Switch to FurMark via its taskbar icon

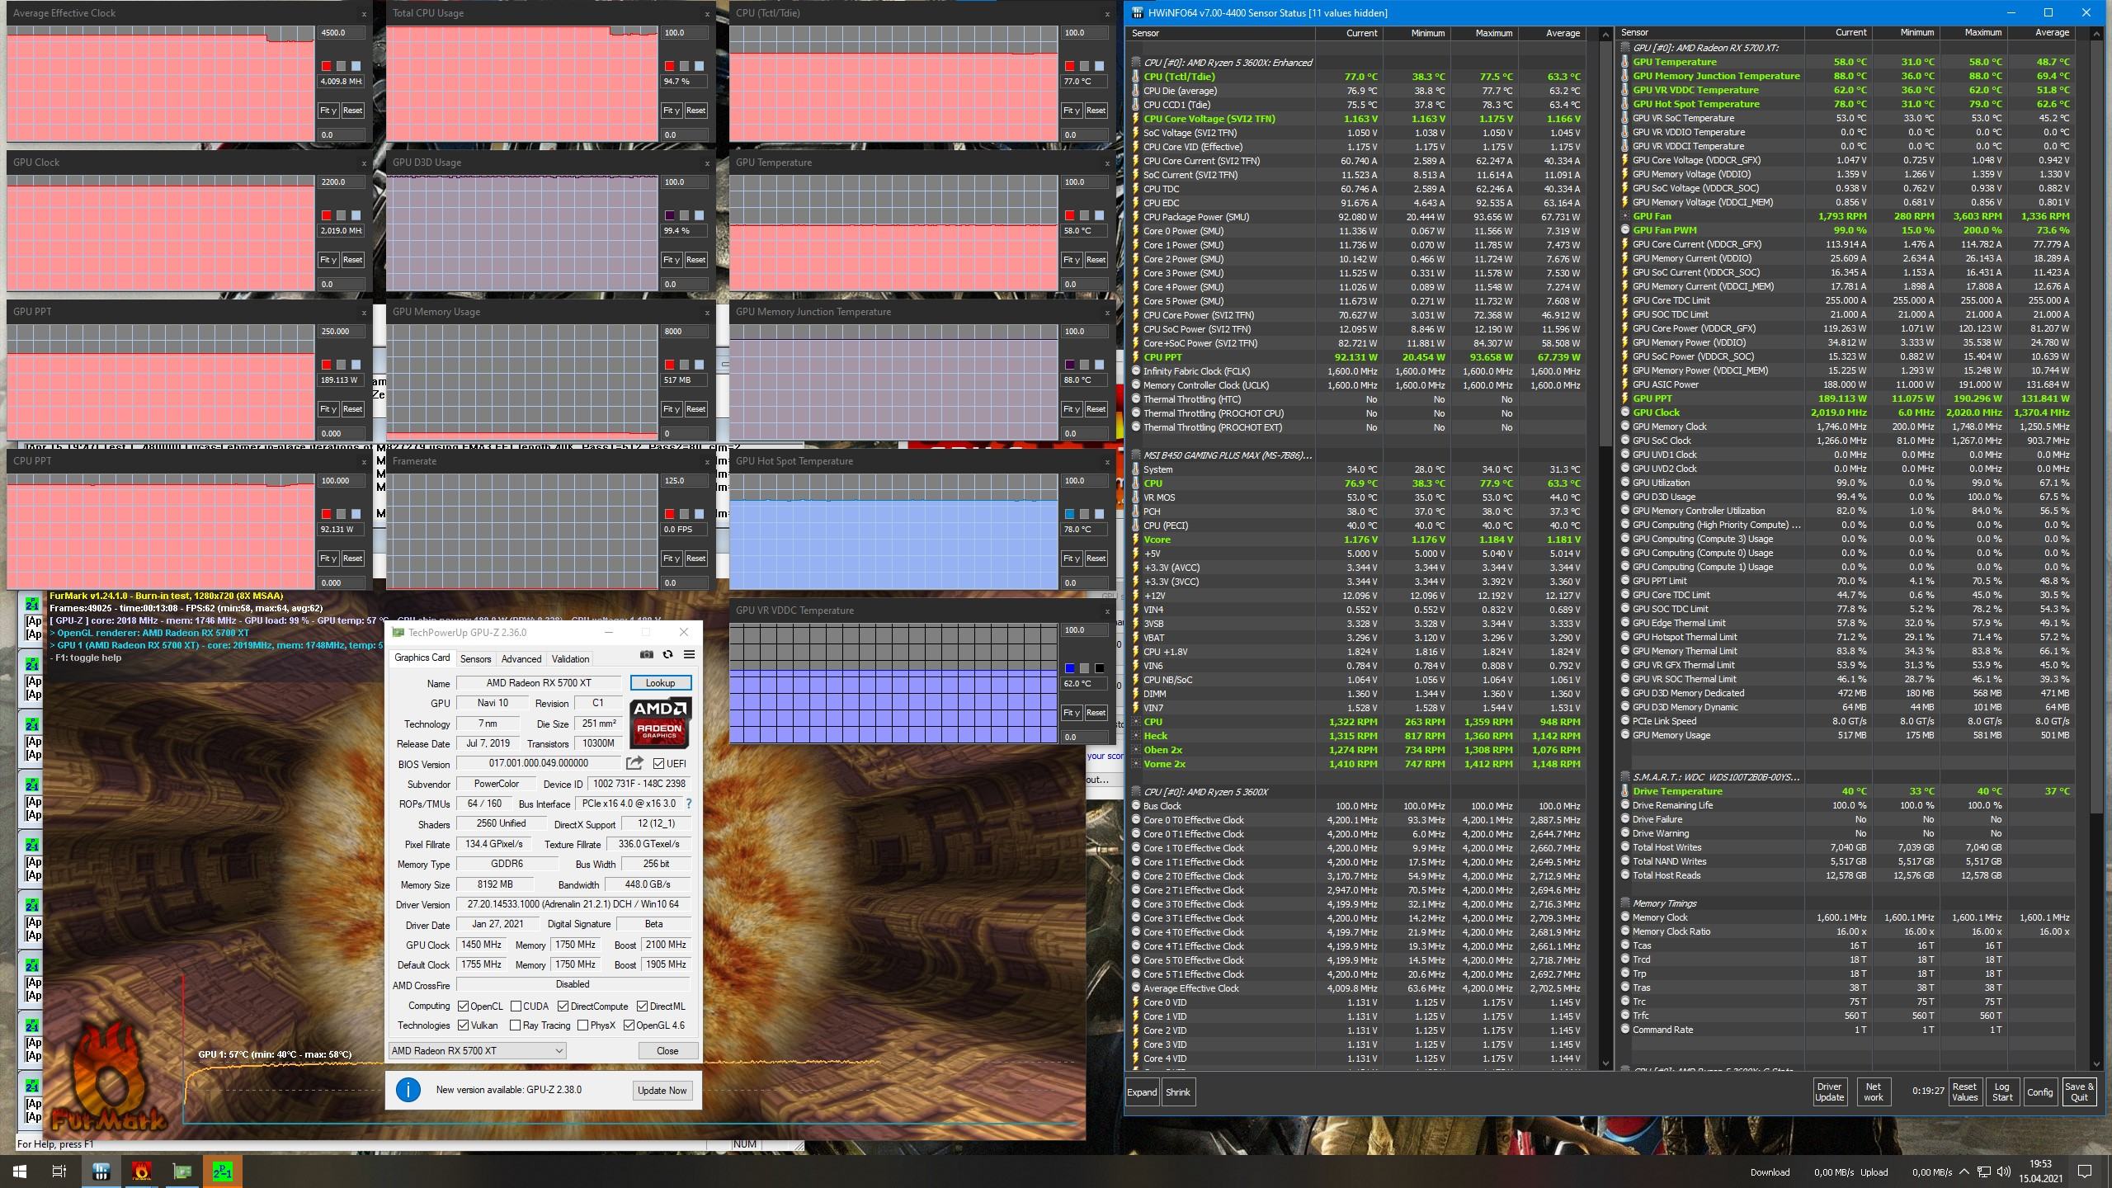[x=141, y=1171]
